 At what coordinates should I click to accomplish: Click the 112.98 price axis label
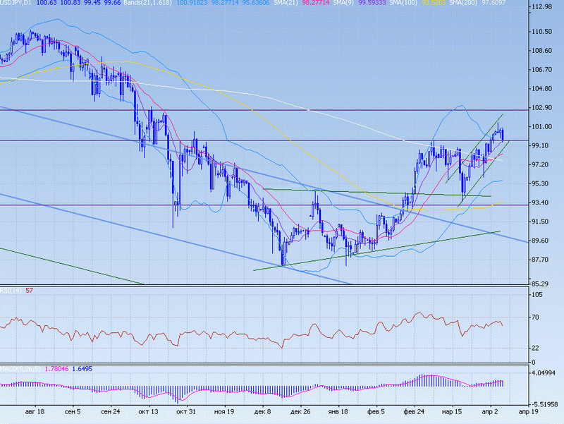coord(541,6)
